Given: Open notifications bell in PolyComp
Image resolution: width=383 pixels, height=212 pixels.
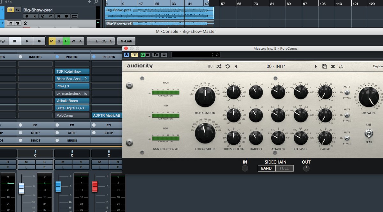Looking at the screenshot, I should click(341, 66).
